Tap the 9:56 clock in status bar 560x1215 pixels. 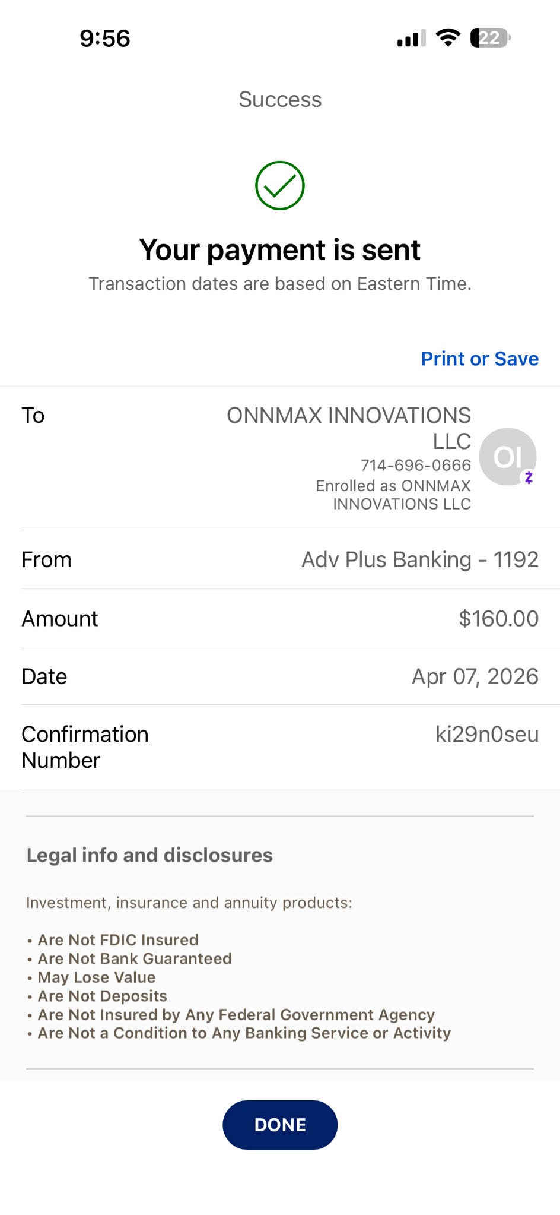[105, 39]
